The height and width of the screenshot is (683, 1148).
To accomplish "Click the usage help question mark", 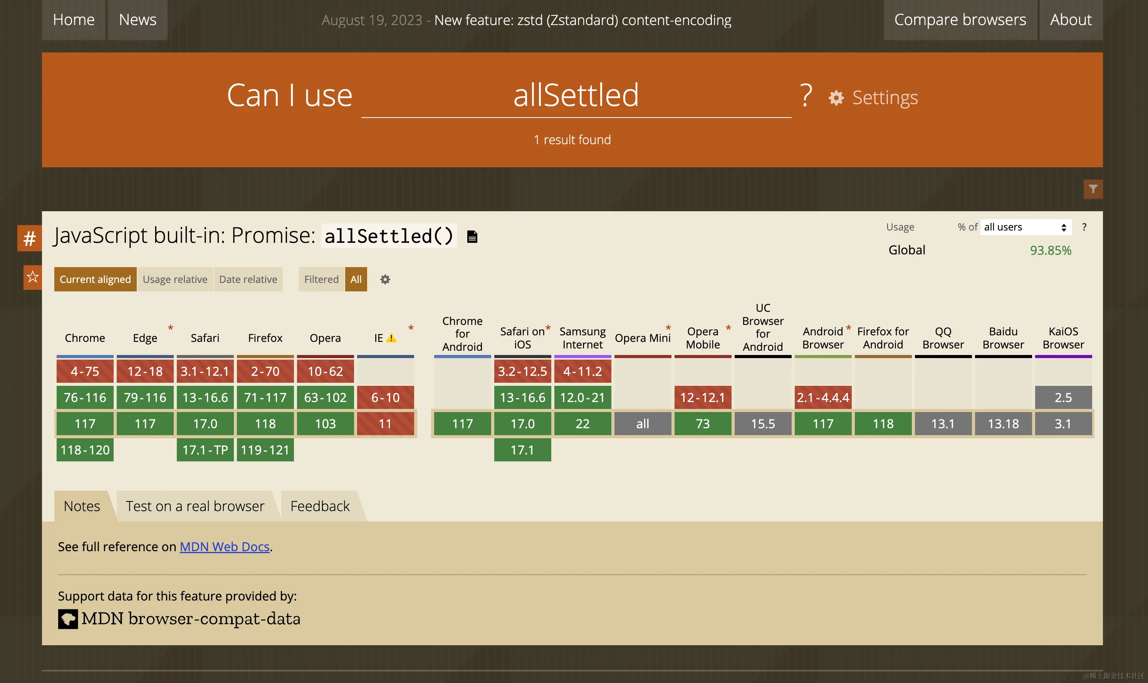I will pos(1084,227).
